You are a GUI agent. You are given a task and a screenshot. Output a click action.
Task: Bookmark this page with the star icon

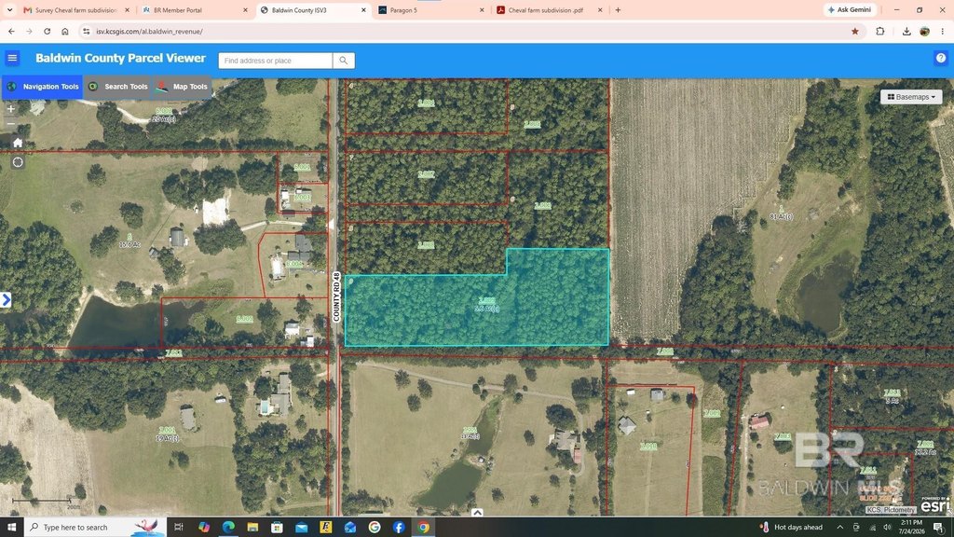coord(855,31)
